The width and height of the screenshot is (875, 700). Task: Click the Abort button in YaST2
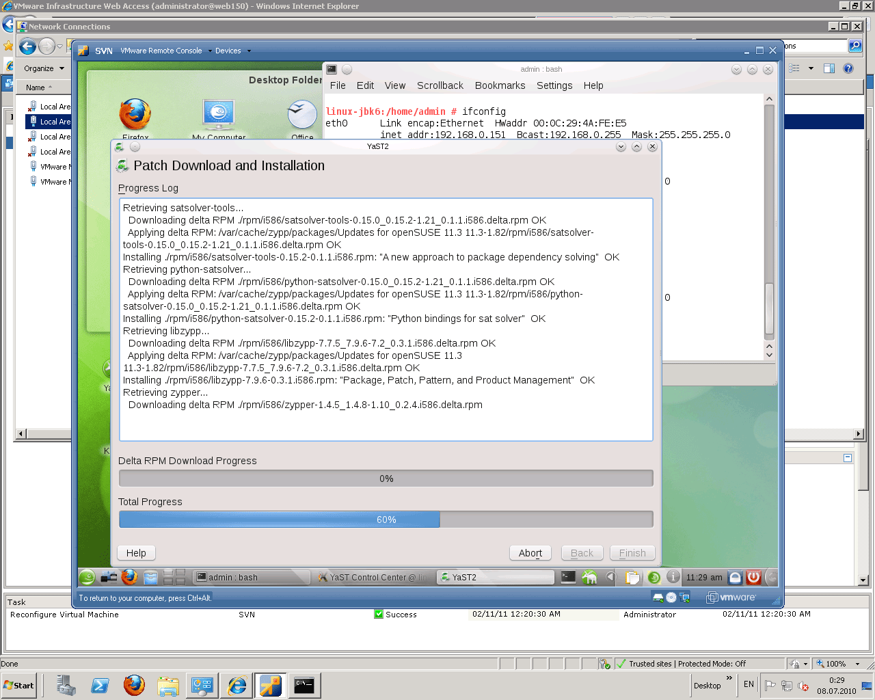click(x=530, y=553)
